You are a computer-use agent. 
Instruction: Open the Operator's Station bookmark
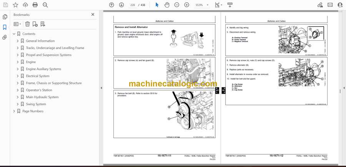click(39, 90)
